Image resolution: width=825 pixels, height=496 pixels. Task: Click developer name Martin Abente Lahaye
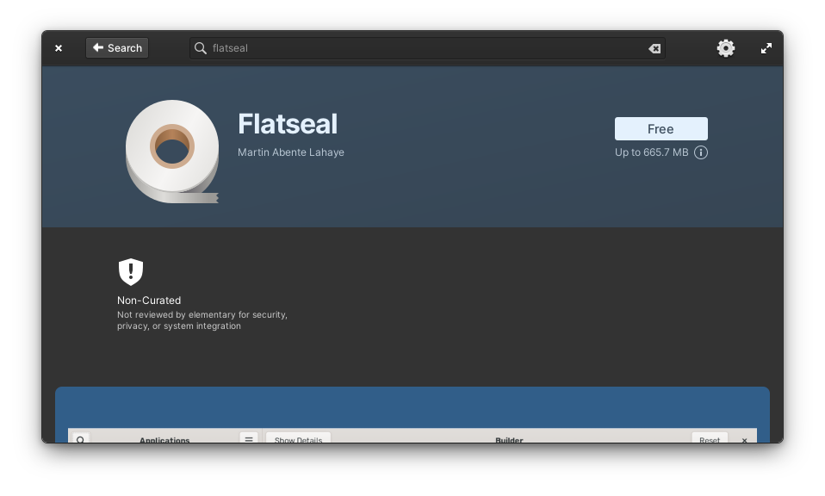(x=291, y=152)
